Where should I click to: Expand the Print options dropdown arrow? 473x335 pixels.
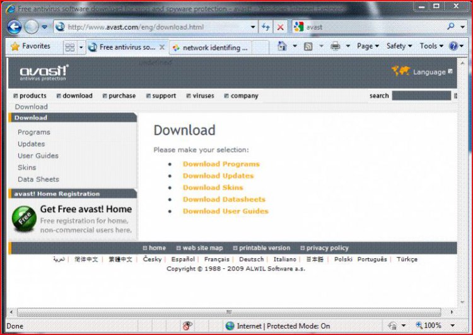click(347, 46)
